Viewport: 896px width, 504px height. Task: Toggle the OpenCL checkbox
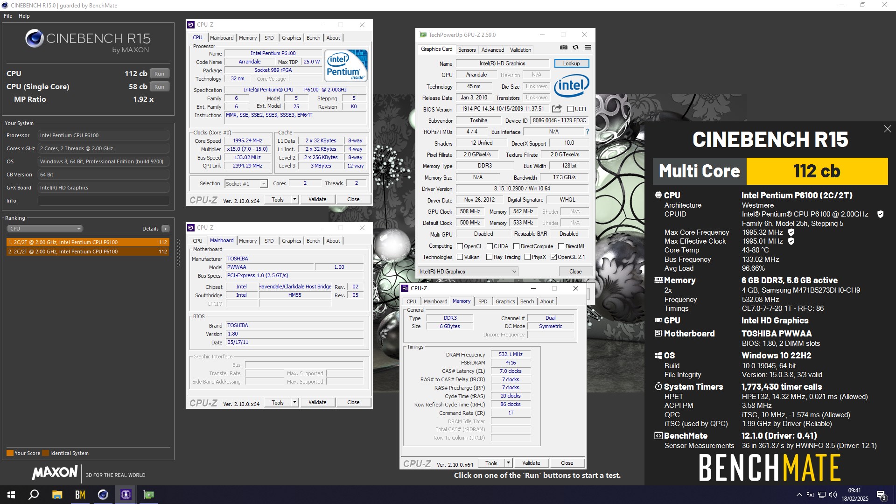pyautogui.click(x=460, y=246)
